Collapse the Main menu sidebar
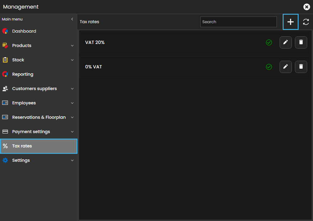Viewport: 313px width, 221px height. 72,19
